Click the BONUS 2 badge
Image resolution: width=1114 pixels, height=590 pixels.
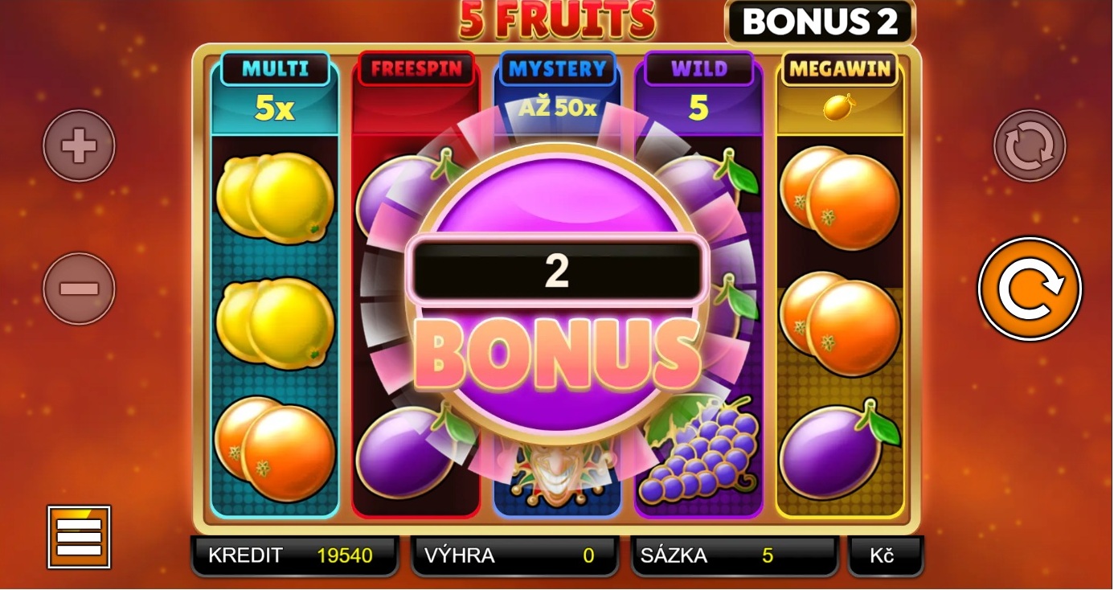click(820, 22)
